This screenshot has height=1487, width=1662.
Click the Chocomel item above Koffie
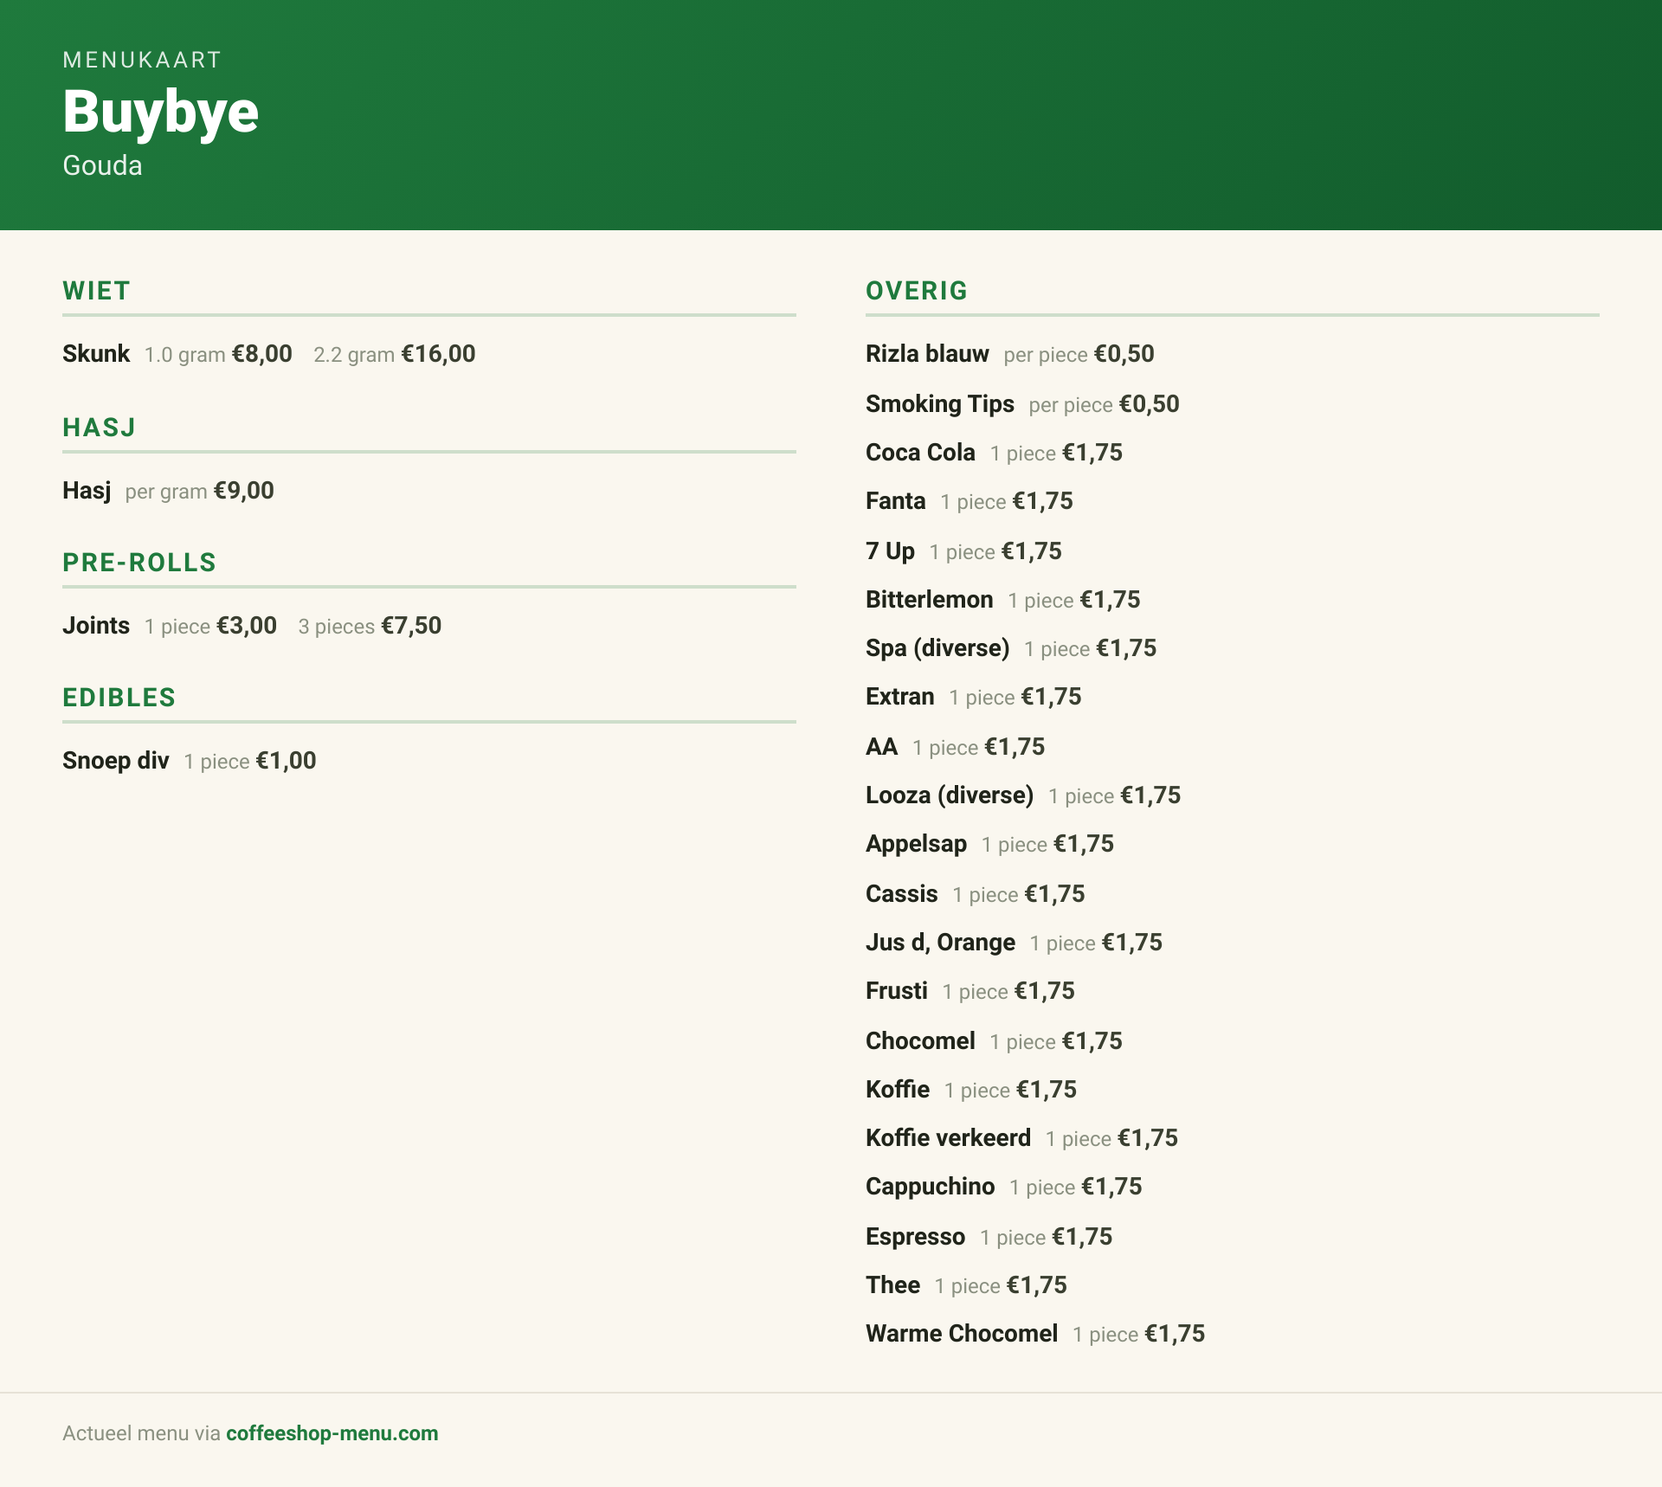point(920,1041)
